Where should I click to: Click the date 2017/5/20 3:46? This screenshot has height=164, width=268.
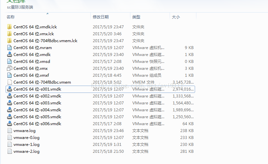click(x=107, y=34)
